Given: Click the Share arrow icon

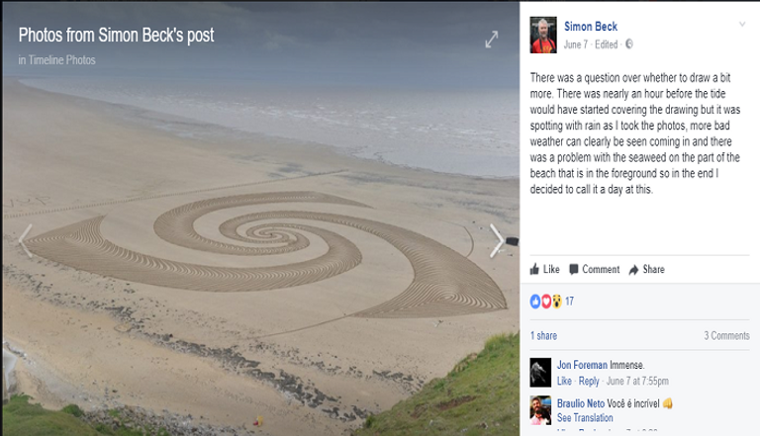Looking at the screenshot, I should tap(633, 270).
